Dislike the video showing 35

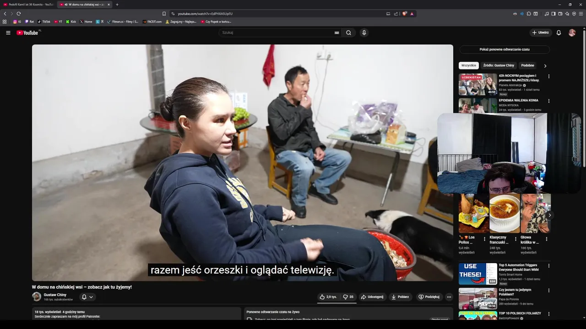348,297
